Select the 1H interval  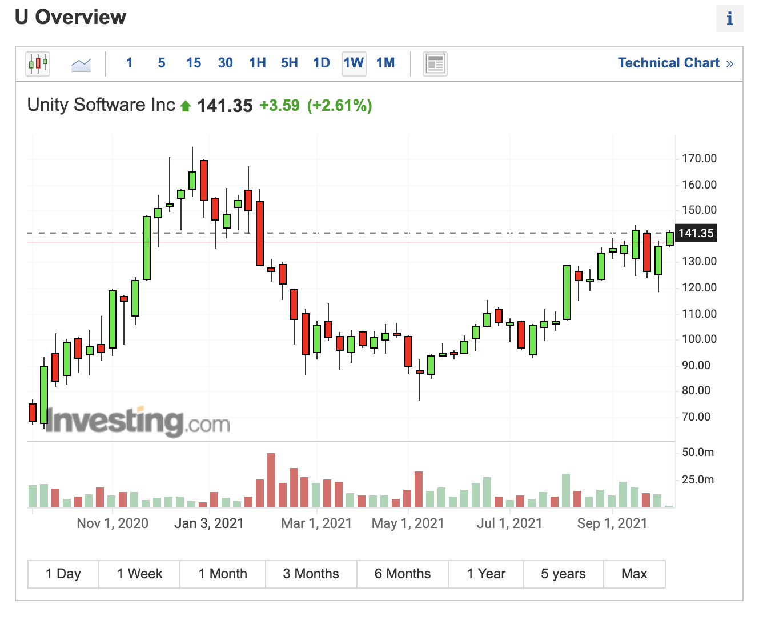click(258, 63)
